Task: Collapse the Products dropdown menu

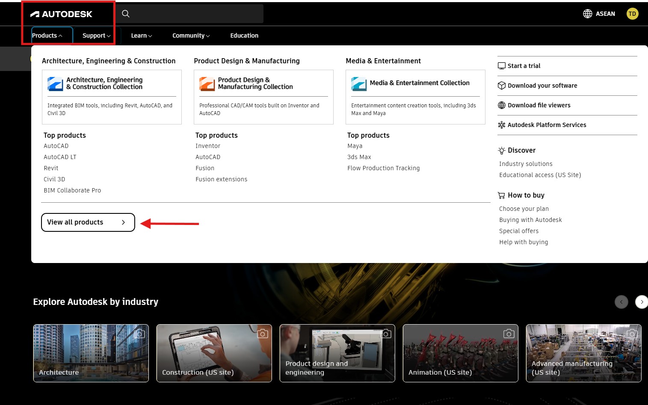Action: pos(47,35)
